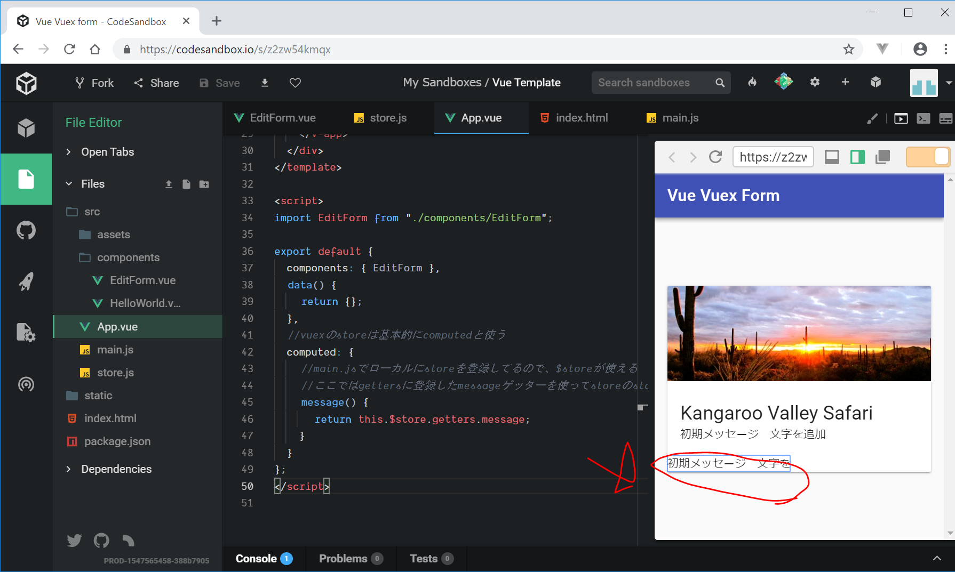Click the new folder icon in Files header
The width and height of the screenshot is (955, 572).
pyautogui.click(x=204, y=184)
